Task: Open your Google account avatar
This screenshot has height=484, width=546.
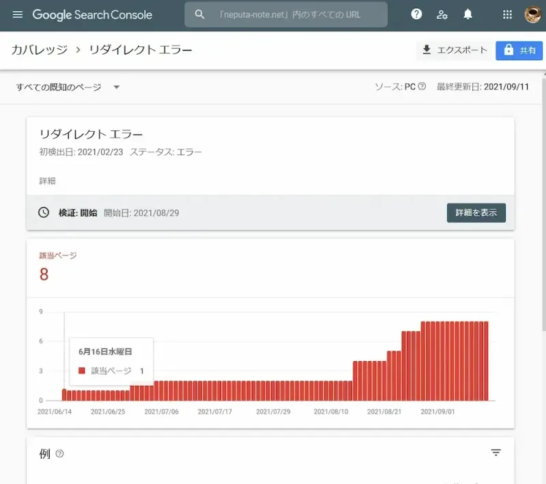Action: tap(532, 14)
